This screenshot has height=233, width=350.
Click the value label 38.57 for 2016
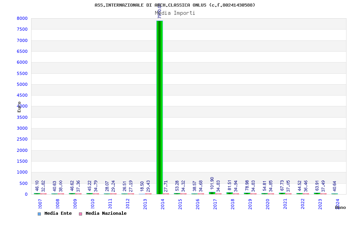[194, 186]
